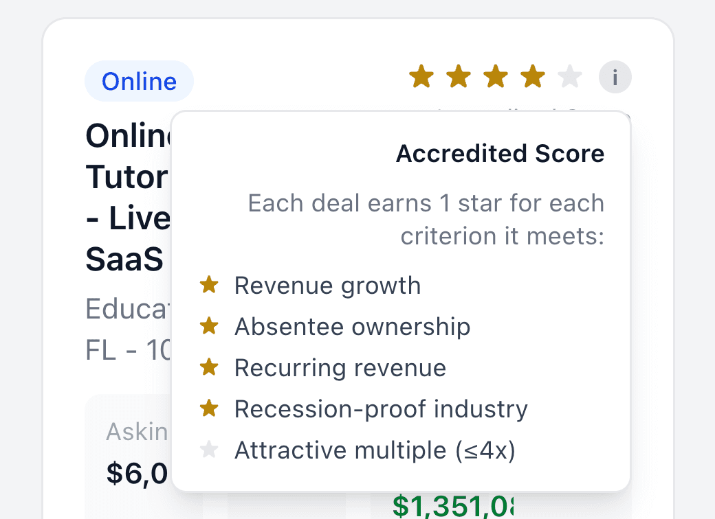Screen dimensions: 715x519
Task: Click the gray star beside Attractive multiple
Action: tap(210, 450)
